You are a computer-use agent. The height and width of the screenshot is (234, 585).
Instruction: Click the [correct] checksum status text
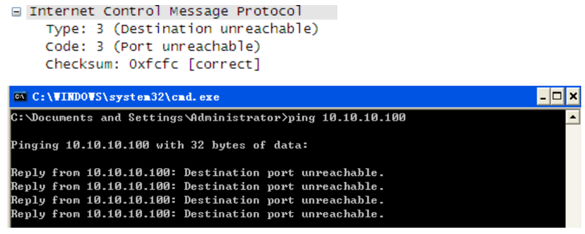click(224, 65)
